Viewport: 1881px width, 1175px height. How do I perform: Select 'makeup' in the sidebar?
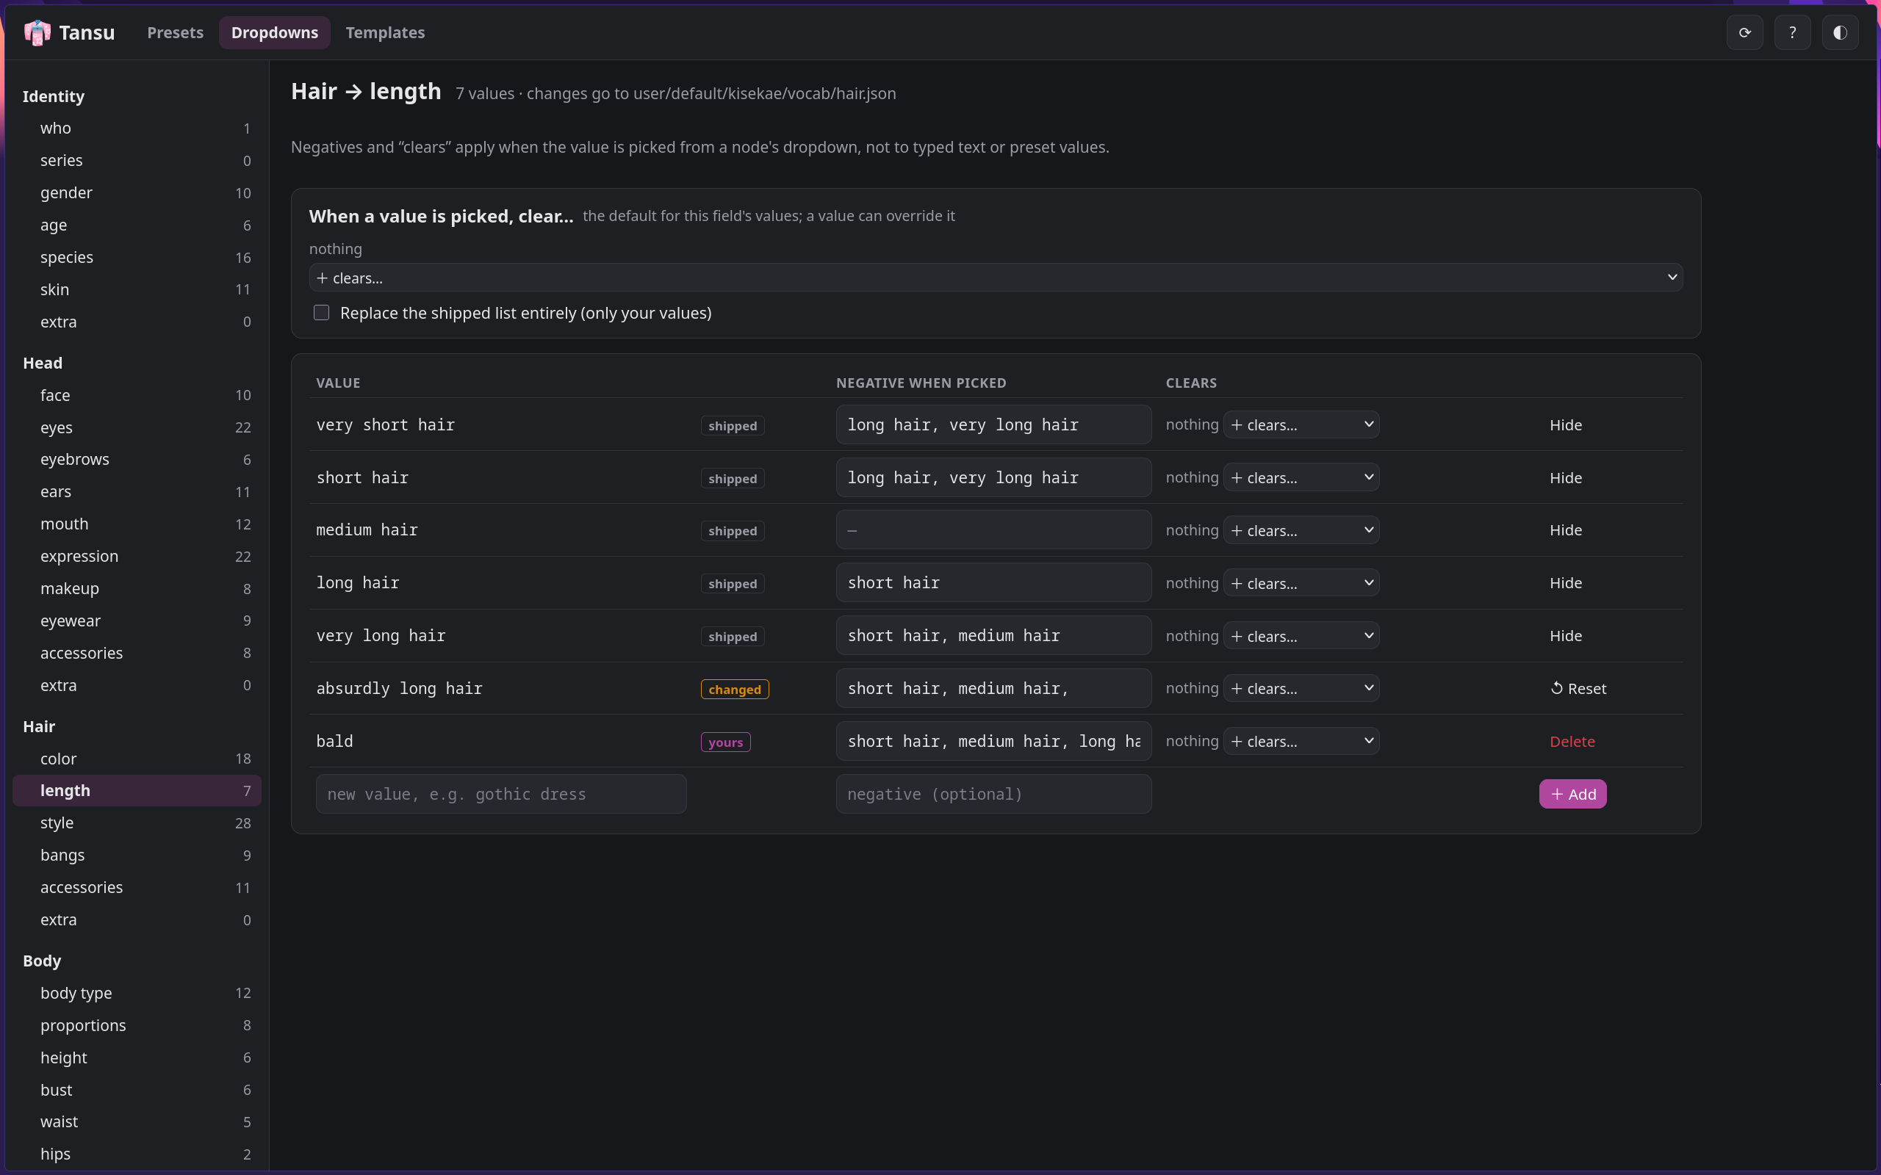[137, 588]
